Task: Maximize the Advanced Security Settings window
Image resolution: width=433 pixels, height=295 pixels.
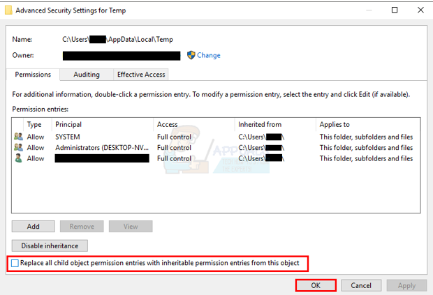Action: [395, 10]
